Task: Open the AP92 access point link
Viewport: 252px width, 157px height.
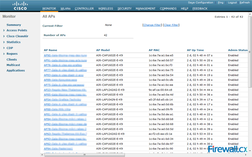Action: [x=65, y=124]
